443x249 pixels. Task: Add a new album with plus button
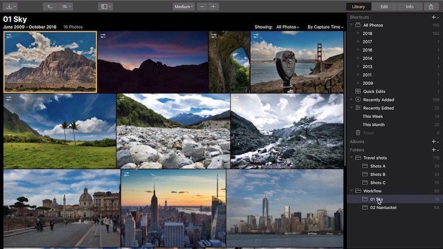point(434,141)
